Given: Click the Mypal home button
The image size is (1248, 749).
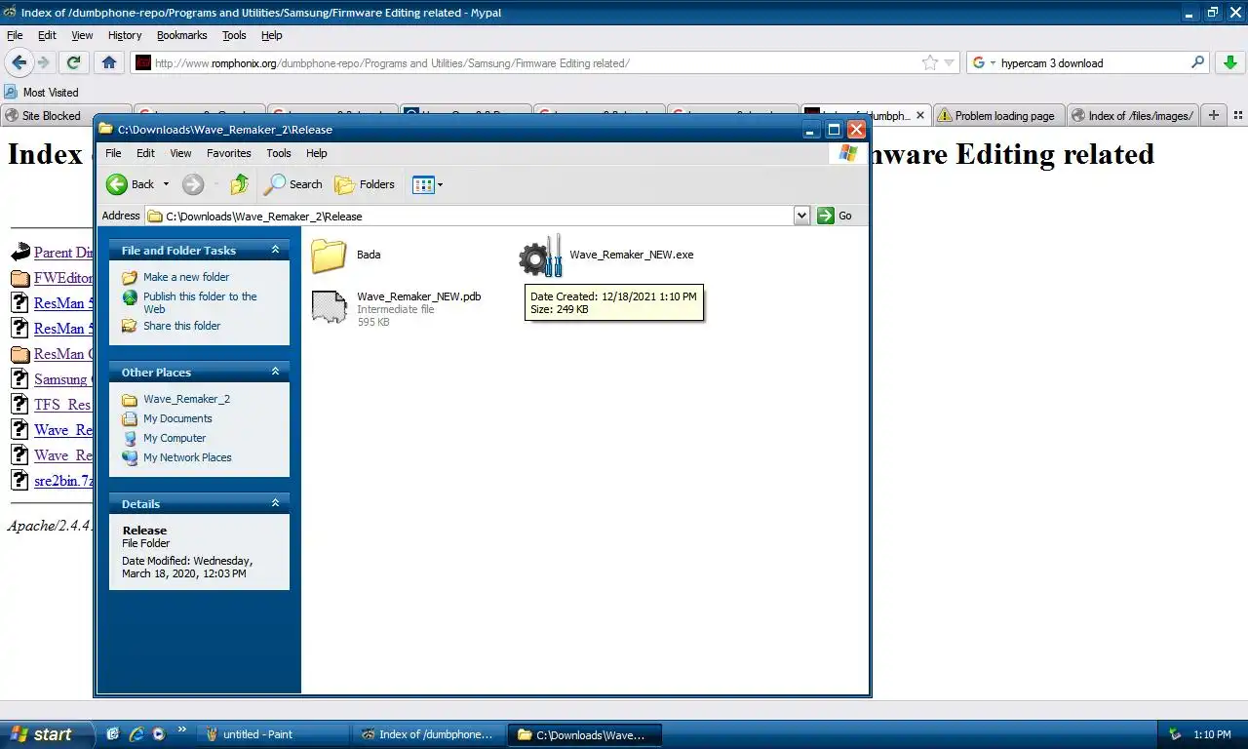Looking at the screenshot, I should [x=109, y=62].
